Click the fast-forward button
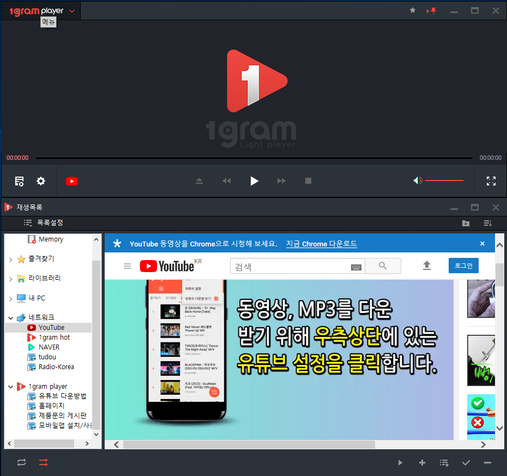 click(282, 181)
